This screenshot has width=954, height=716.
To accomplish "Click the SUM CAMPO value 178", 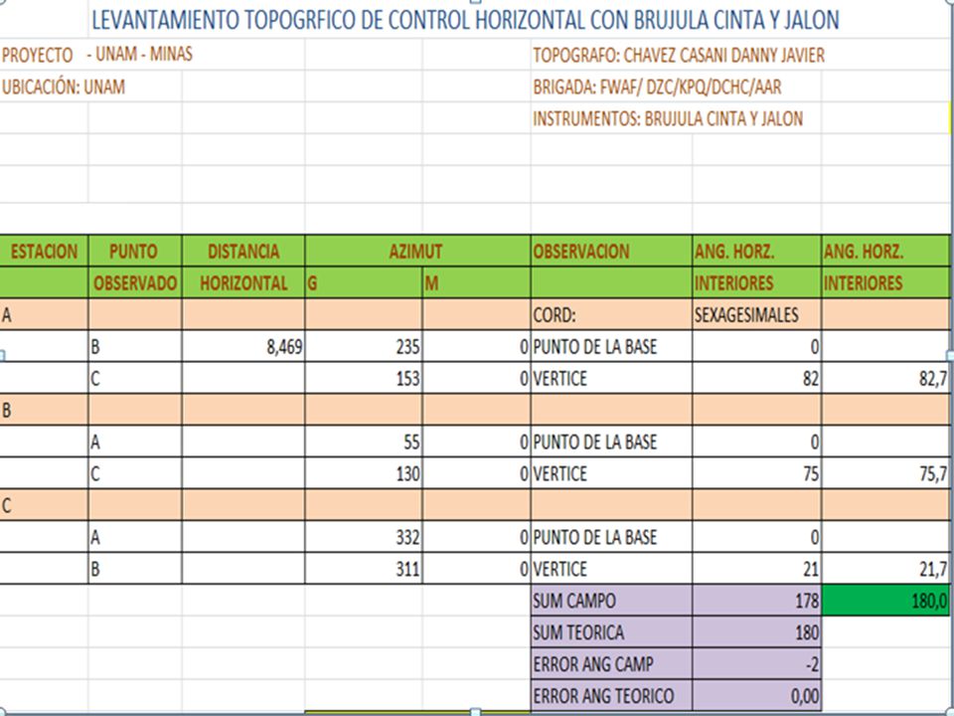I will coord(756,601).
